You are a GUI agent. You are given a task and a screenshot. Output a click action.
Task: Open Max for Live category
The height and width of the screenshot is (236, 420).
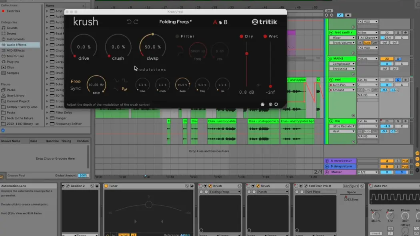click(x=15, y=56)
